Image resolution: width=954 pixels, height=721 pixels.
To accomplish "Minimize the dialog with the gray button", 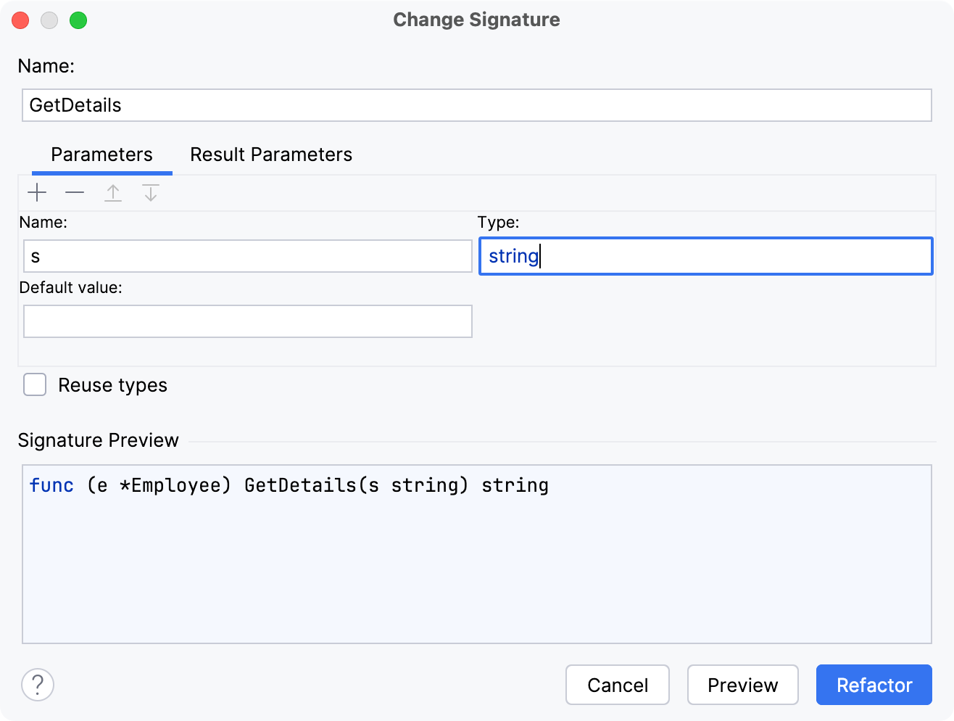I will (x=49, y=20).
